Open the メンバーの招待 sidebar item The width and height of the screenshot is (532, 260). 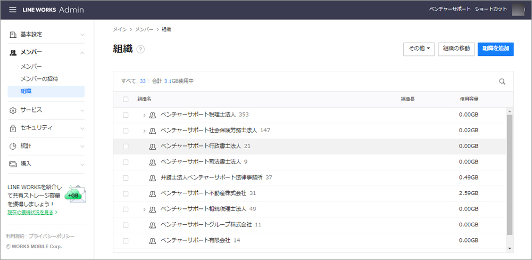[39, 79]
